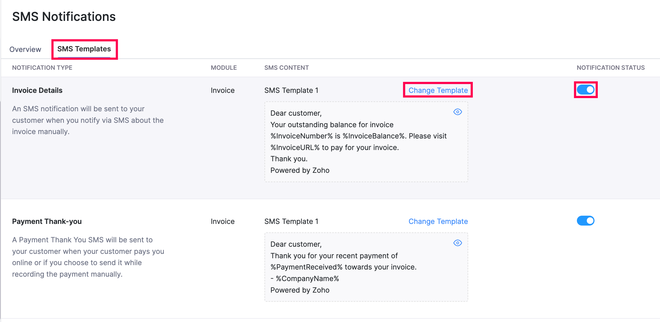Preview the Payment Thank-you SMS via eye icon
660x322 pixels.
pos(457,243)
